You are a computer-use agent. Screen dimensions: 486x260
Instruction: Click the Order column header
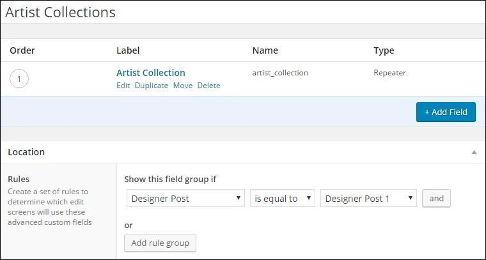21,50
